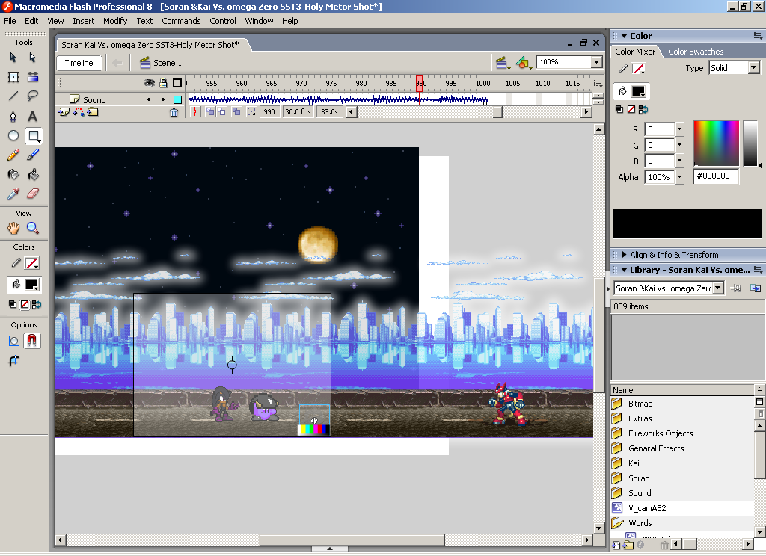The height and width of the screenshot is (556, 766).
Task: Open the Control menu
Action: point(223,21)
